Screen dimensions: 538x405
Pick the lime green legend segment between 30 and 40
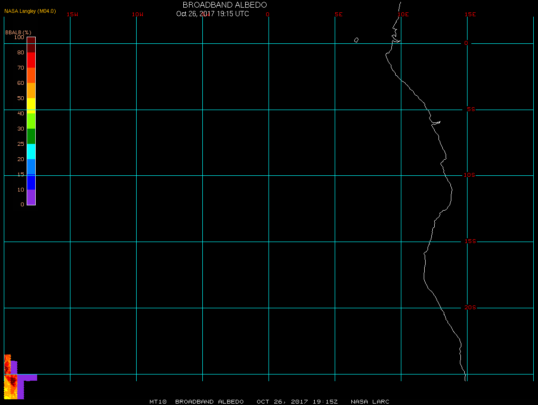coord(31,121)
